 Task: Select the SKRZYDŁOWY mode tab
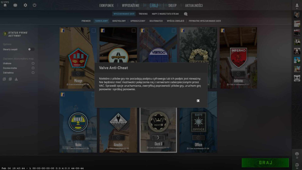(119, 21)
